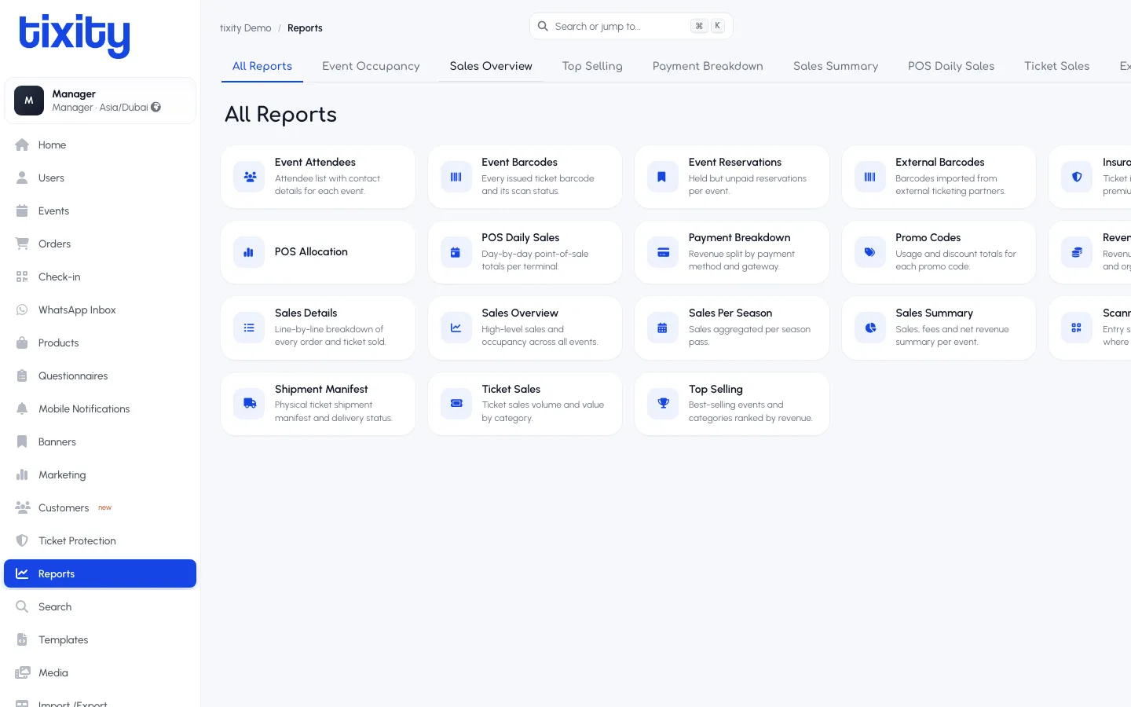Open Check-in in the sidebar

tap(100, 277)
